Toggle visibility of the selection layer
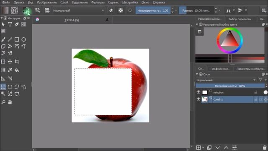Image resolution: width=268 pixels, height=151 pixels. pyautogui.click(x=198, y=92)
